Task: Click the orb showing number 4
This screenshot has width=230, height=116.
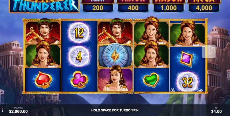Action: 79,56
